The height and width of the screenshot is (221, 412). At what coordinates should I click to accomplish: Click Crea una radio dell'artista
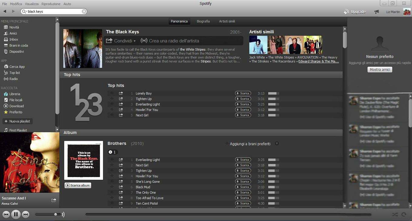[x=170, y=41]
